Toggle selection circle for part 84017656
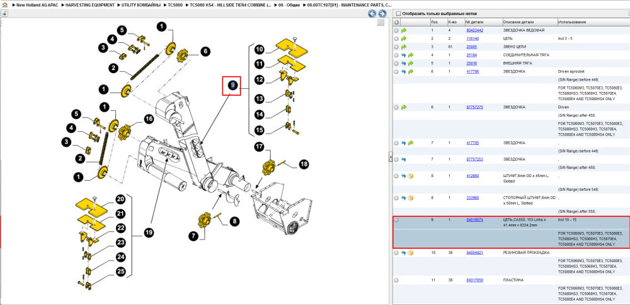The height and width of the screenshot is (305, 630). click(x=396, y=280)
